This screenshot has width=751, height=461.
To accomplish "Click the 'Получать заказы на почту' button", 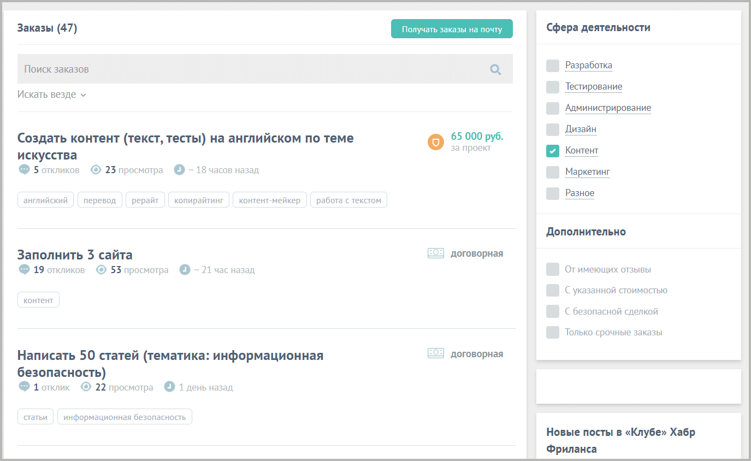I will (x=452, y=28).
